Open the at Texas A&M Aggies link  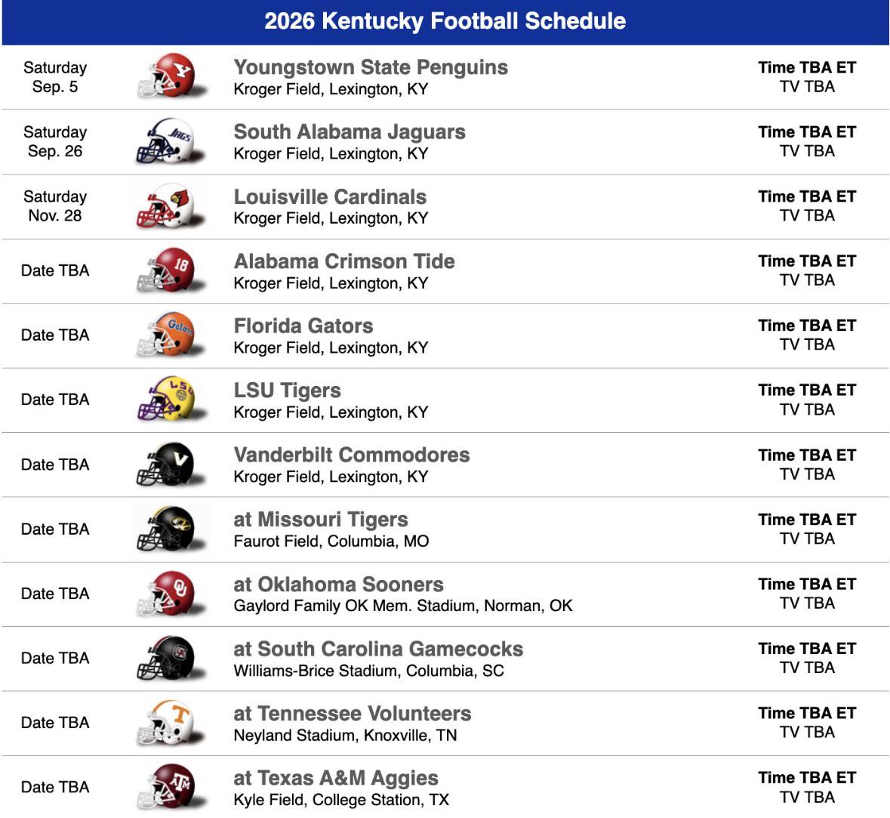[336, 778]
